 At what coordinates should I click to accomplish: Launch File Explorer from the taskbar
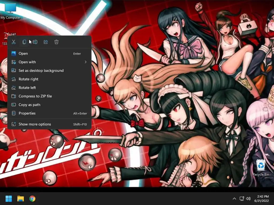click(x=20, y=199)
